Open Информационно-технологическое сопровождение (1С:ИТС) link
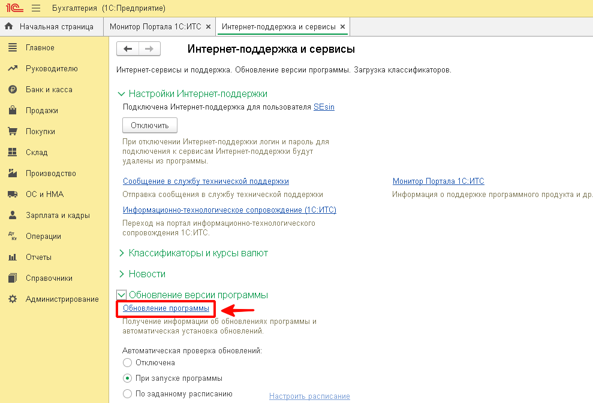This screenshot has height=403, width=593. click(230, 210)
